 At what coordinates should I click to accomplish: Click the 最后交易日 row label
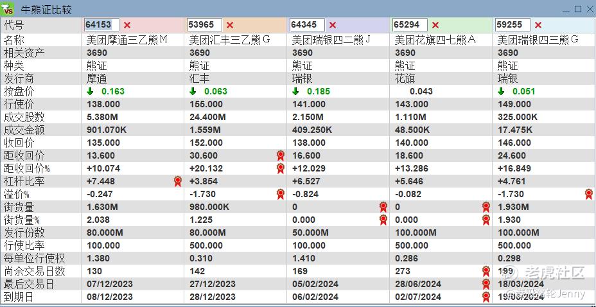(x=29, y=284)
